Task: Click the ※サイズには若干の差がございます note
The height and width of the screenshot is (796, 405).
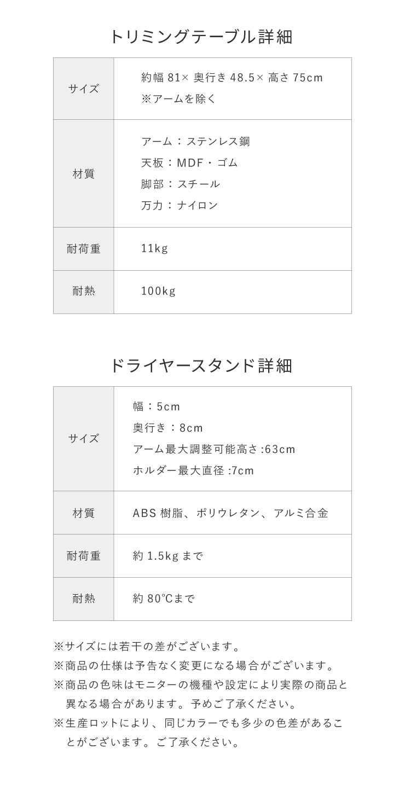Action: pos(147,647)
